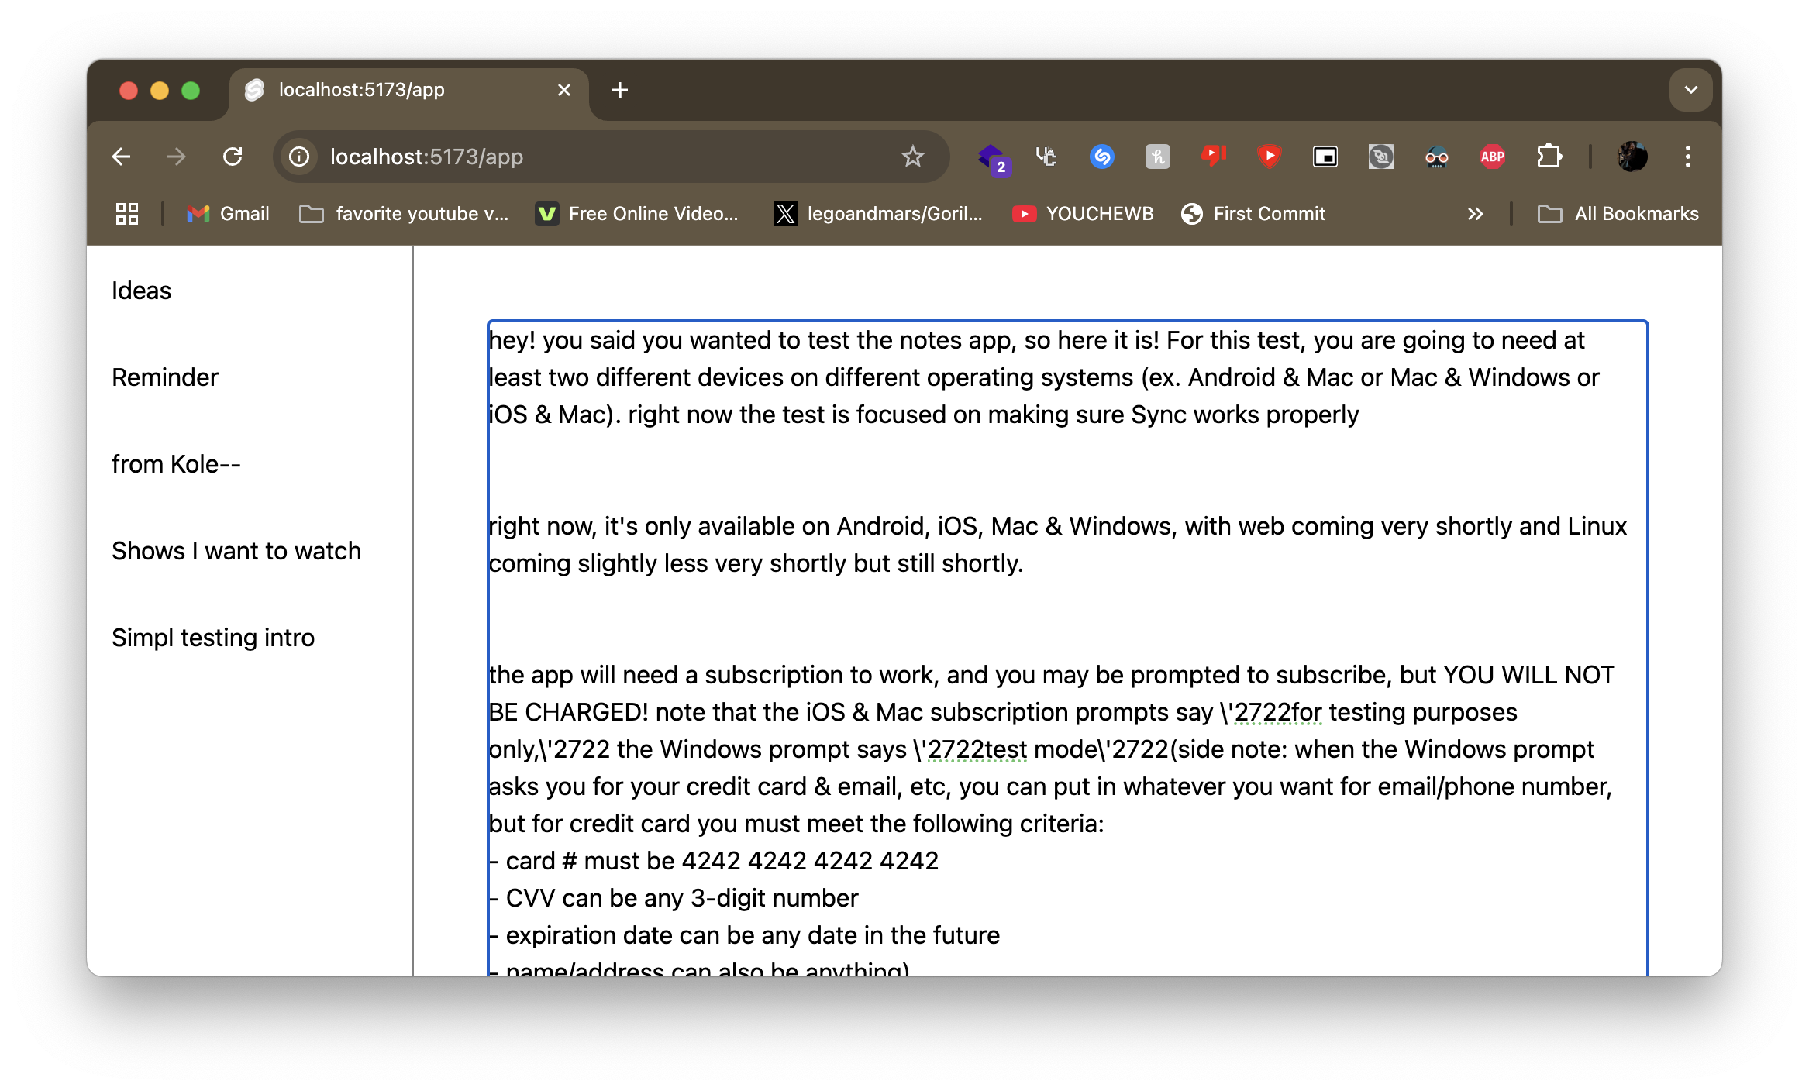This screenshot has height=1091, width=1809.
Task: Open the Return YouTube Dislike extension
Action: tap(1214, 156)
